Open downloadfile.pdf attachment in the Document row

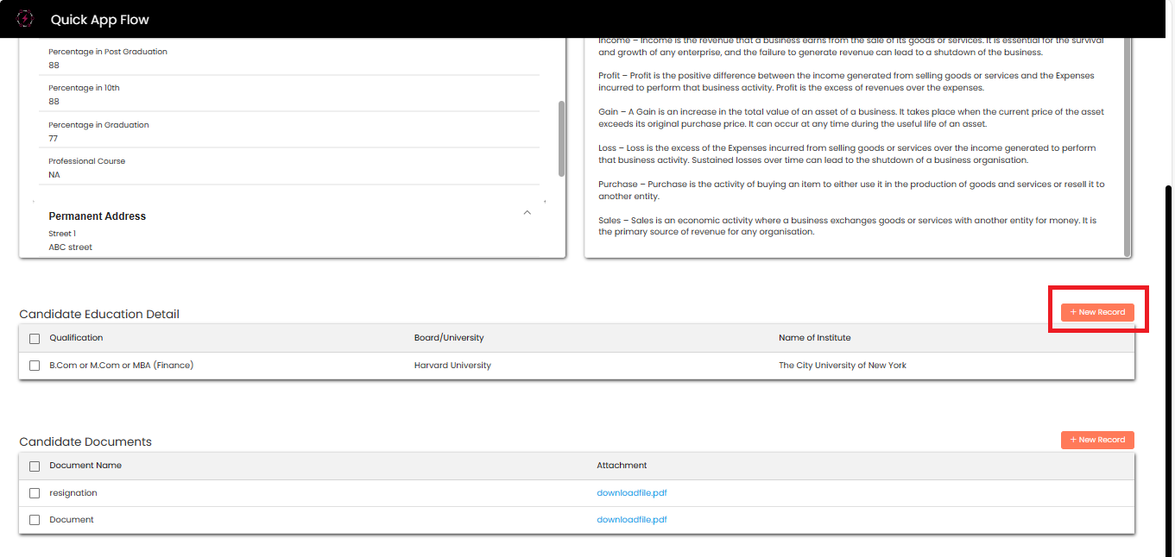tap(631, 520)
